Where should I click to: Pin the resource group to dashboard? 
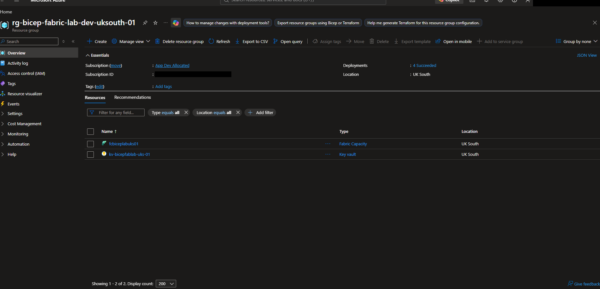(145, 23)
